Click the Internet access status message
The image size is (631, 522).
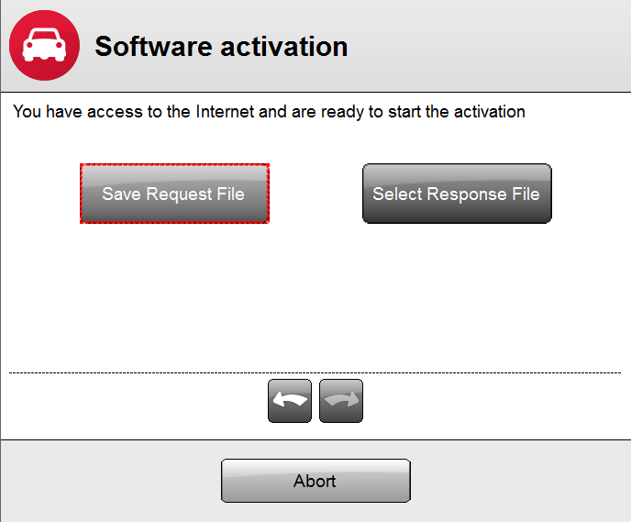click(x=269, y=112)
